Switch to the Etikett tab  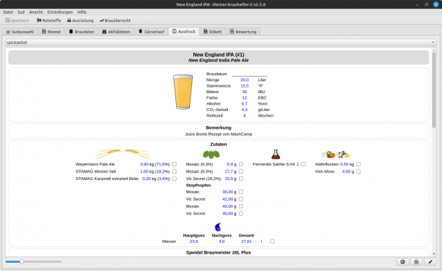coord(213,32)
